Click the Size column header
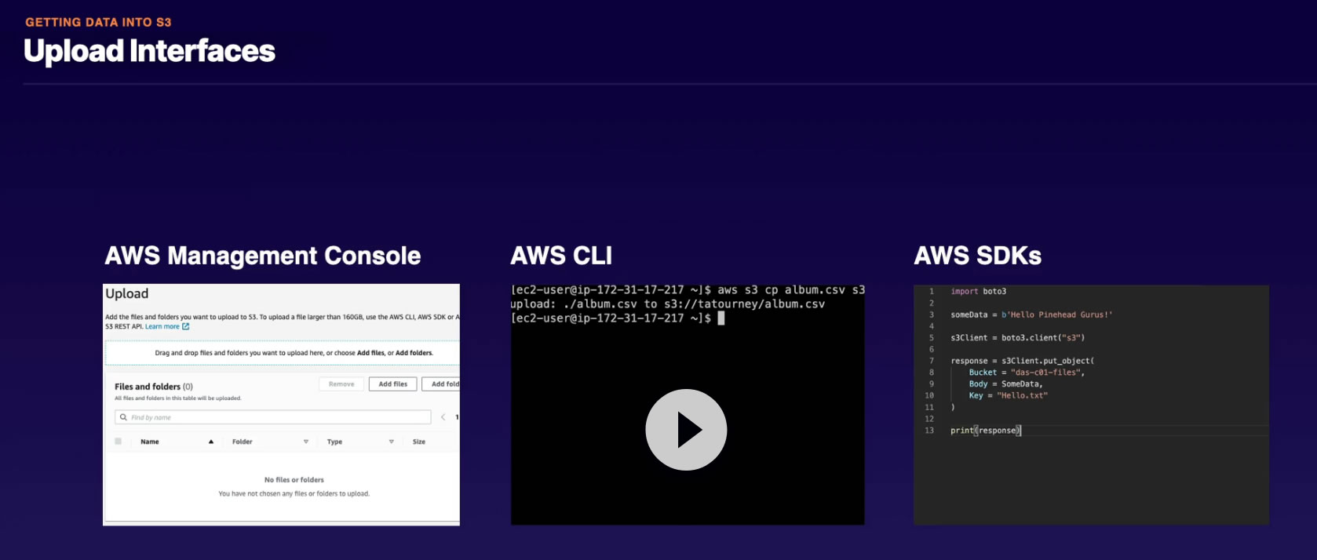1317x560 pixels. (419, 442)
